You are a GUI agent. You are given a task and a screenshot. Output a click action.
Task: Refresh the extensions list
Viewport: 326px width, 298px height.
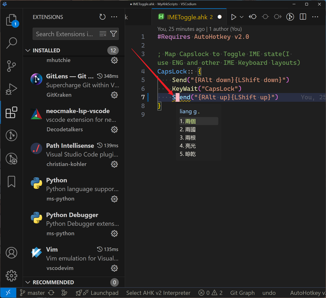tap(102, 17)
